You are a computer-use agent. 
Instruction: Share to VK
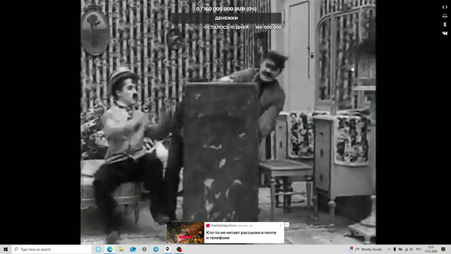445,33
